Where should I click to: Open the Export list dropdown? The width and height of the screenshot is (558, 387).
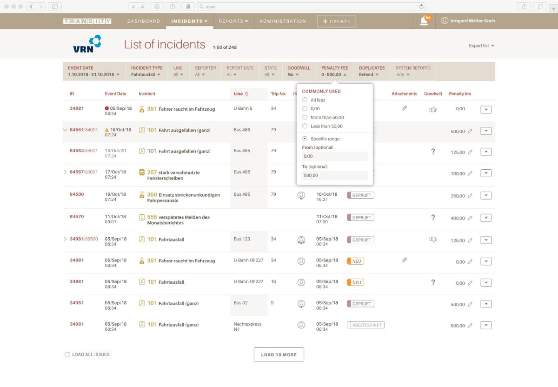tap(482, 46)
